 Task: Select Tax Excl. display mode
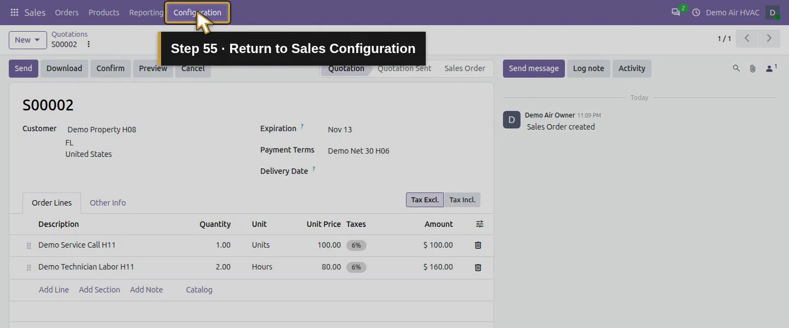coord(425,200)
